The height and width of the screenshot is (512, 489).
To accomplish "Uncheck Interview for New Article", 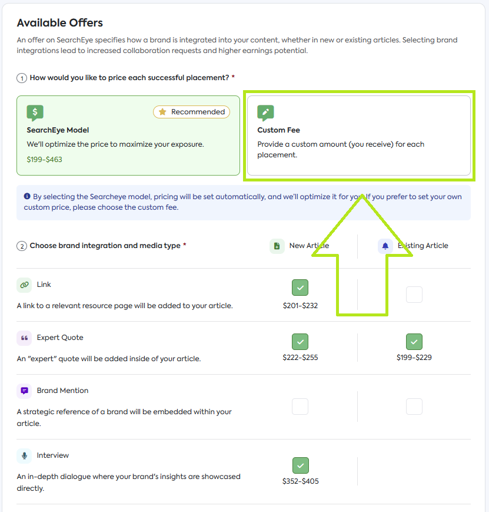I will coord(300,465).
